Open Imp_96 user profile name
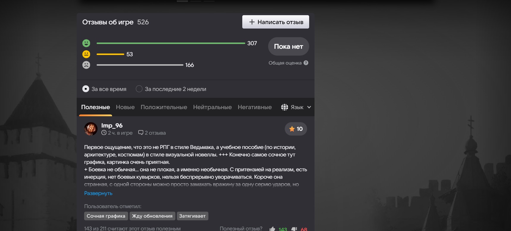The width and height of the screenshot is (511, 231). (112, 125)
